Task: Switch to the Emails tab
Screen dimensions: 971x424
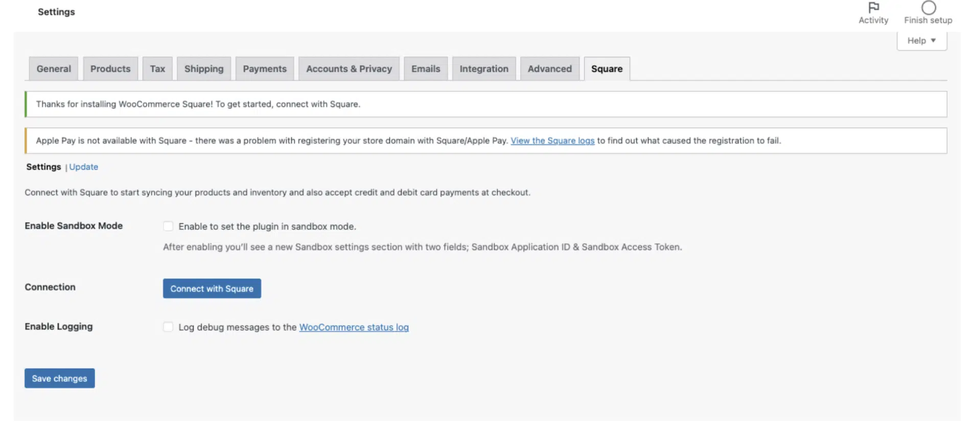Action: pyautogui.click(x=426, y=69)
